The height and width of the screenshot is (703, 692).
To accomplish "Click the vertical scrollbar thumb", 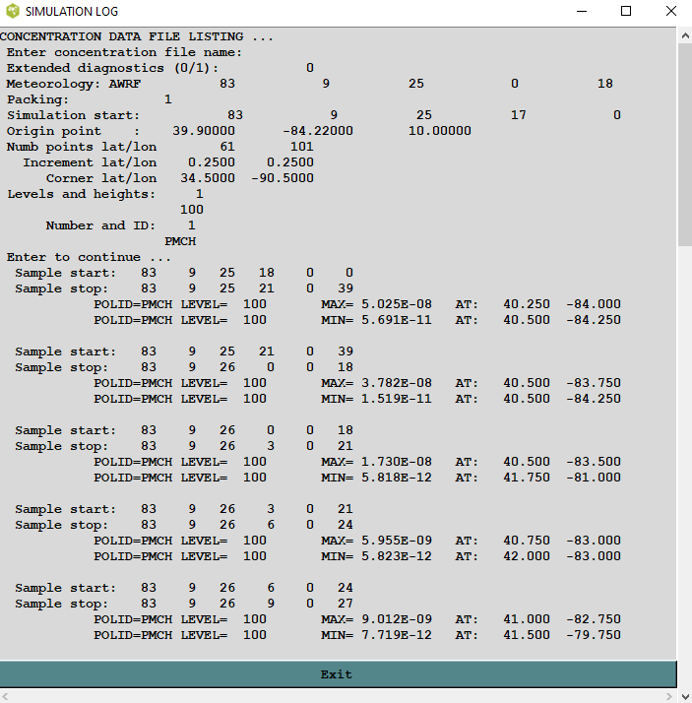I will 684,143.
